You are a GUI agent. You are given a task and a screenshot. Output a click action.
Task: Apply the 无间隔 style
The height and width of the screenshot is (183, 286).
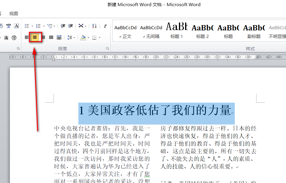point(151,31)
